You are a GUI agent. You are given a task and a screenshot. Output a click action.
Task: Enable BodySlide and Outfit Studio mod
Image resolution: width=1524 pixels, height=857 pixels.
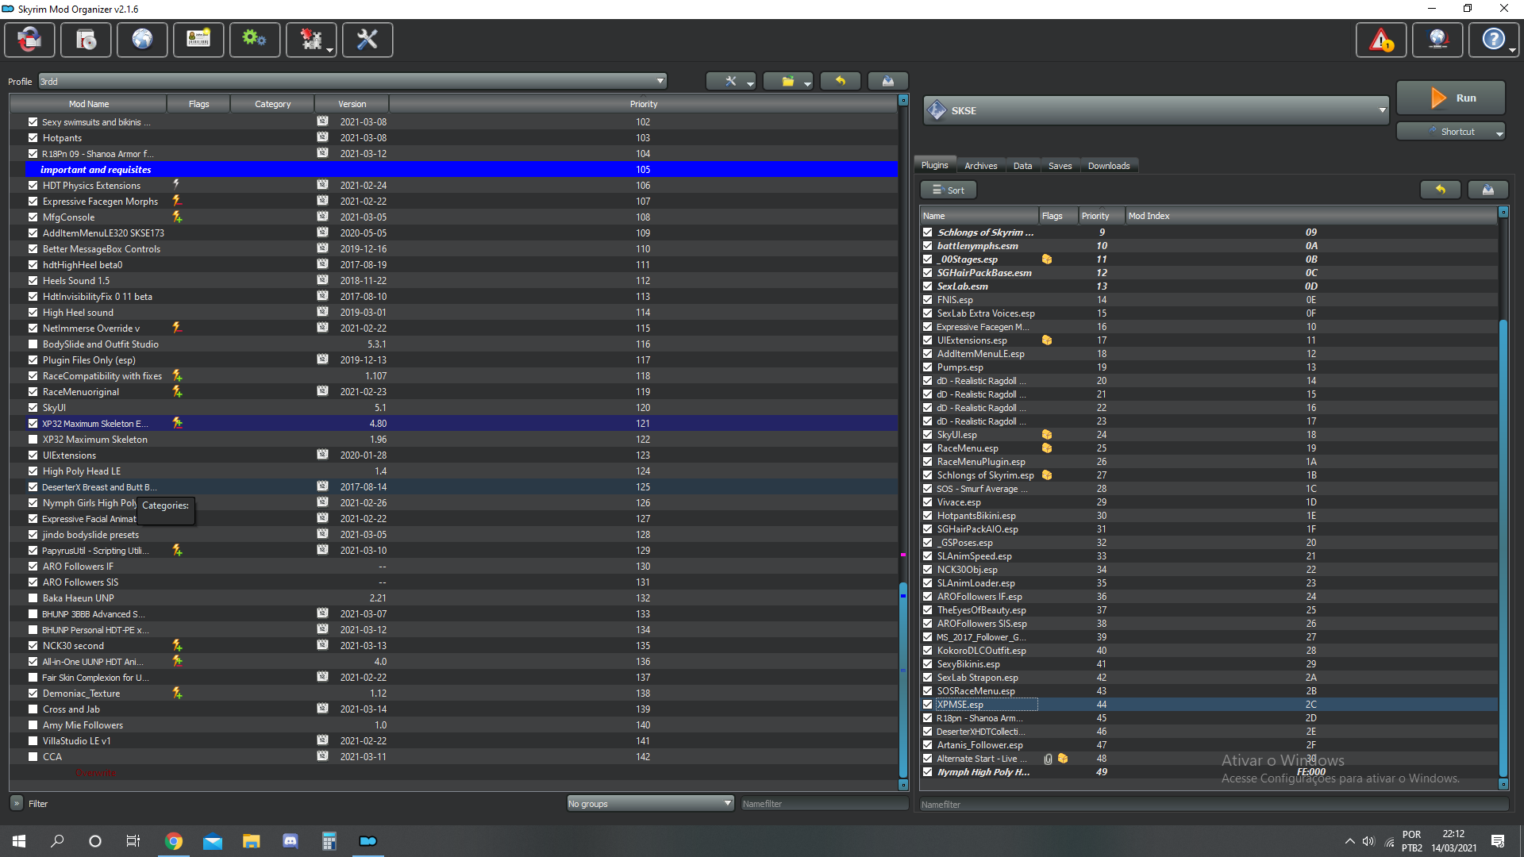coord(33,344)
